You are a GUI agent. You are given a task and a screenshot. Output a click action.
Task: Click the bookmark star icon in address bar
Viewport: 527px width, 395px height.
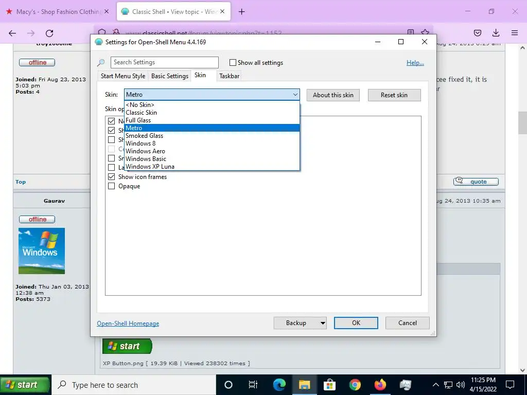425,32
